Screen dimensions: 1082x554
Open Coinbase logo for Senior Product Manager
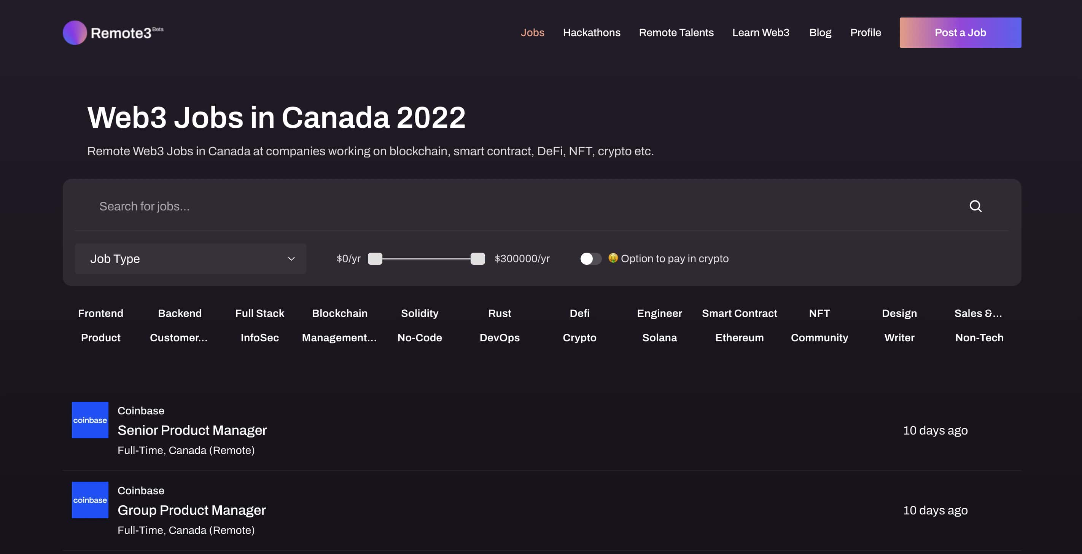tap(90, 420)
